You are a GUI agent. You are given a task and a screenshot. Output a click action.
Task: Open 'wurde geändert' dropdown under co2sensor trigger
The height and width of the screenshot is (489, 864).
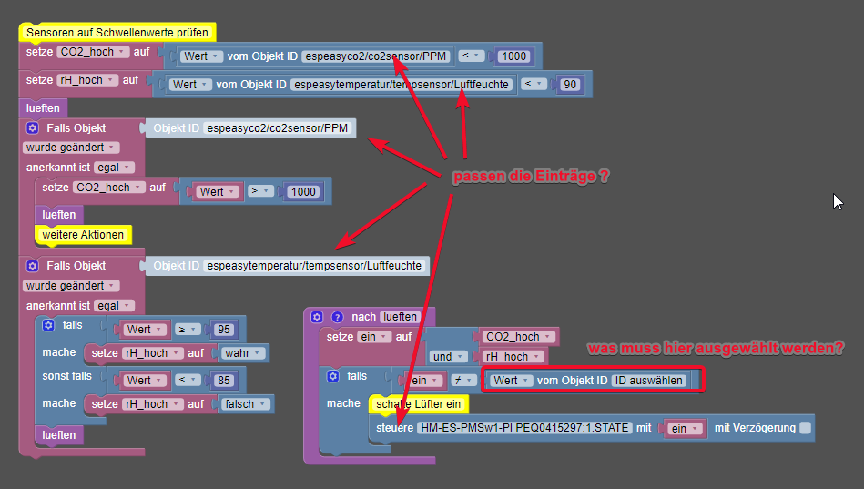[x=71, y=148]
